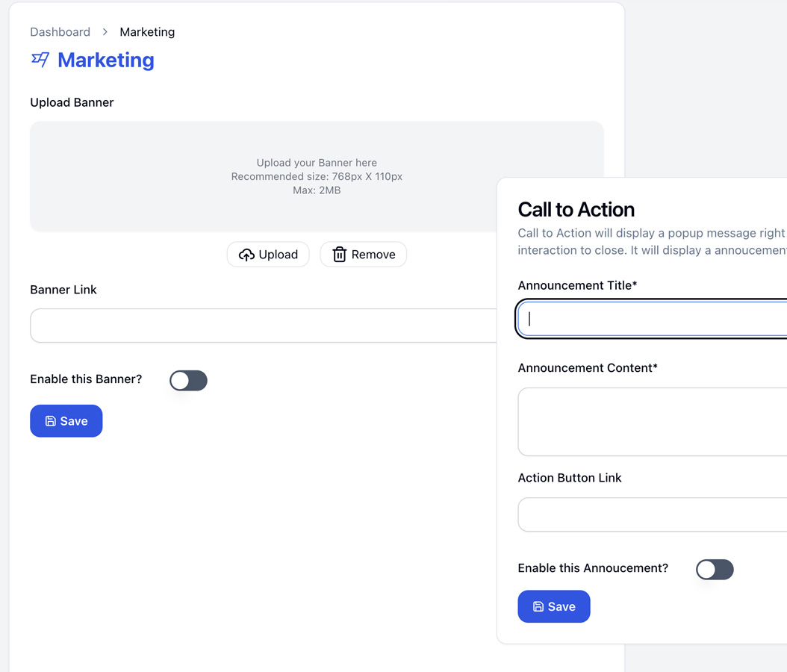Click the breadcrumb chevron separator
This screenshot has height=672, width=787.
pos(105,32)
